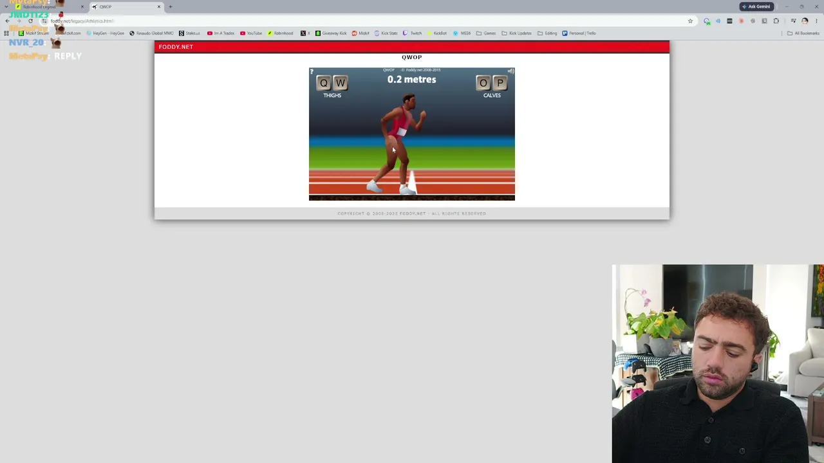Open the FODDY.NET header link
The height and width of the screenshot is (463, 824).
coord(176,47)
